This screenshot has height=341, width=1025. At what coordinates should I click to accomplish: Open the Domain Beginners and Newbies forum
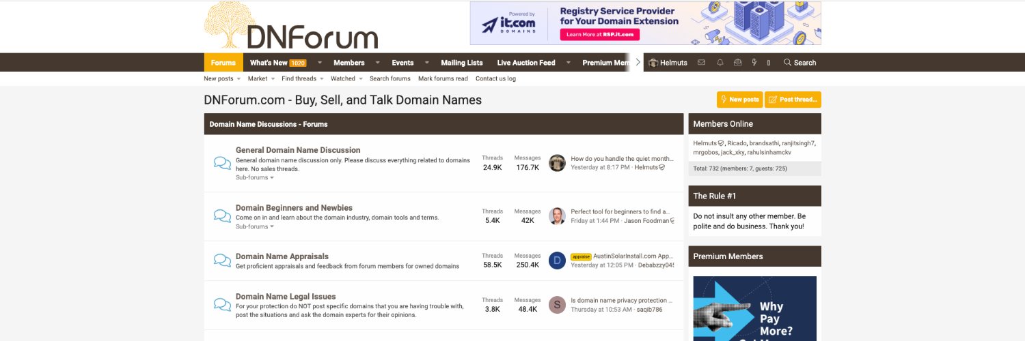[294, 208]
